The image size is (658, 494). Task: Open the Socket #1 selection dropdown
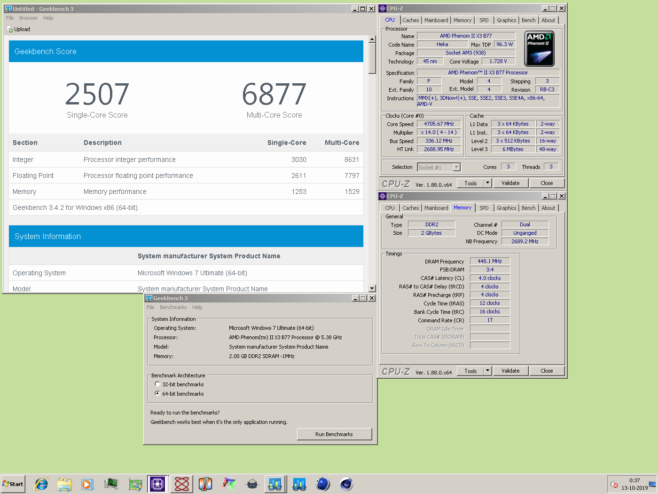coord(456,167)
